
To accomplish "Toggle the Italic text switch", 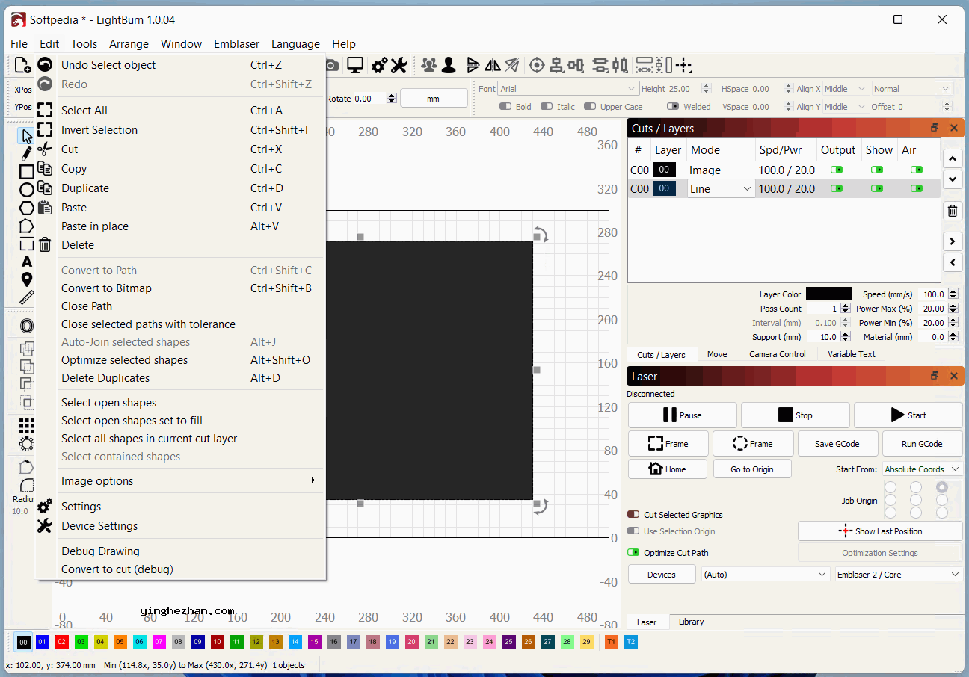I will pyautogui.click(x=547, y=107).
